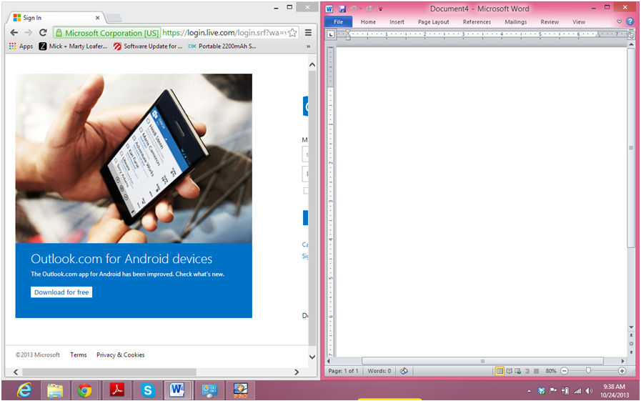Select Draft view in the status bar

point(536,371)
